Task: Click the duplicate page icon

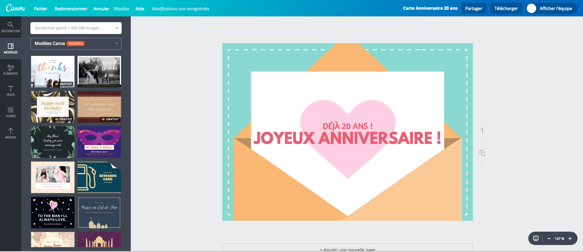Action: pos(482,153)
